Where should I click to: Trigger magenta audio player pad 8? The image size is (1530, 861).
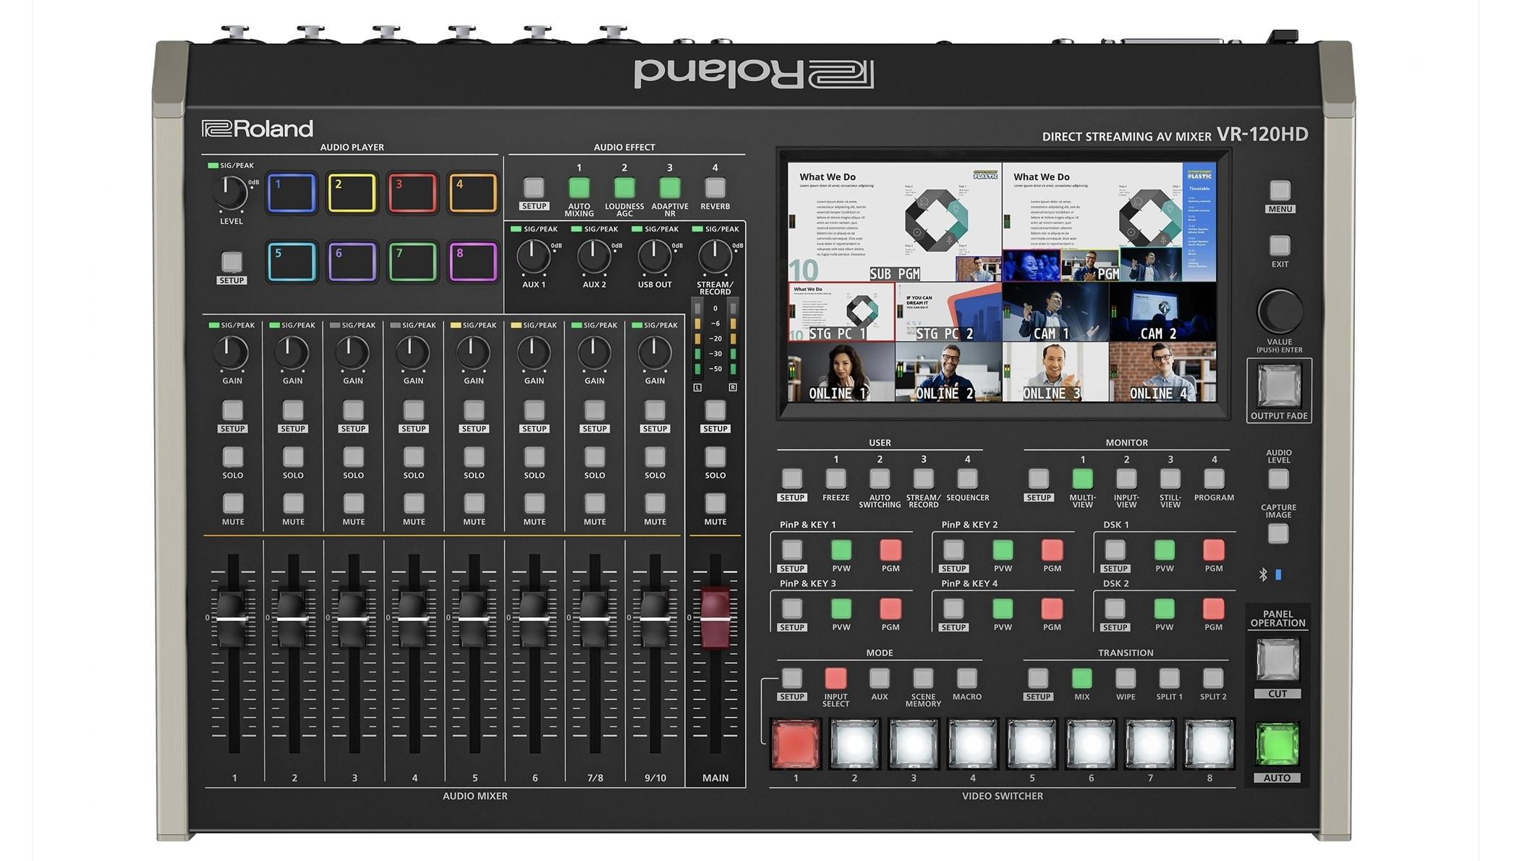pos(473,261)
